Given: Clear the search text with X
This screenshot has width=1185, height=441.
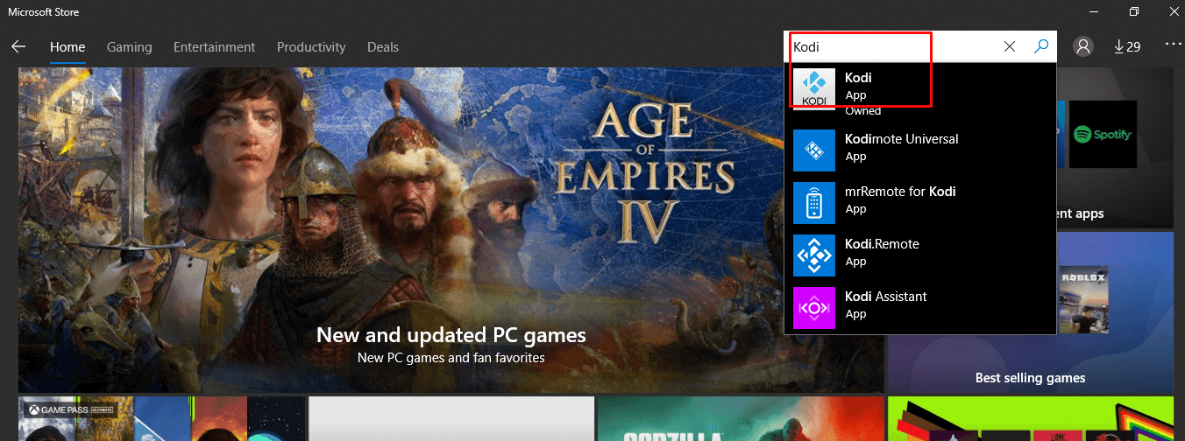Looking at the screenshot, I should (x=1010, y=46).
